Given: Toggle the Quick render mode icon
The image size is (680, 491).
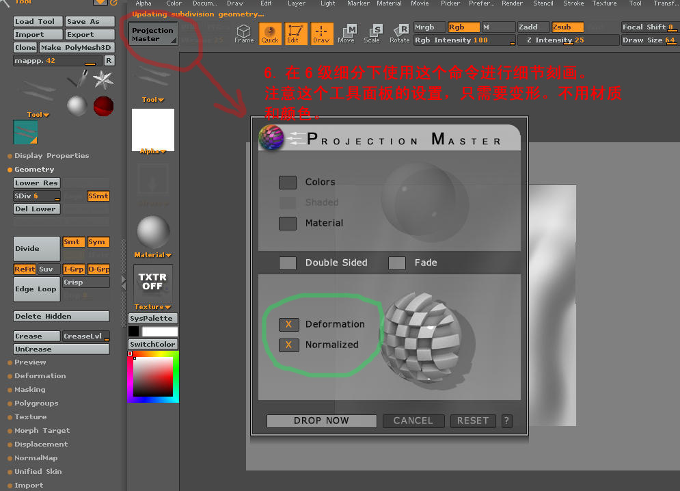Looking at the screenshot, I should 270,34.
